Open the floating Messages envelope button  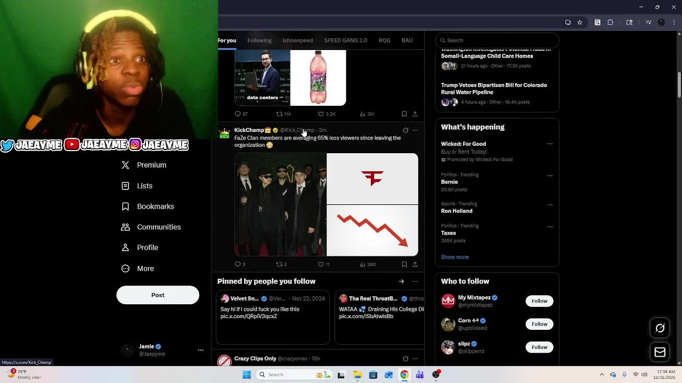(660, 352)
